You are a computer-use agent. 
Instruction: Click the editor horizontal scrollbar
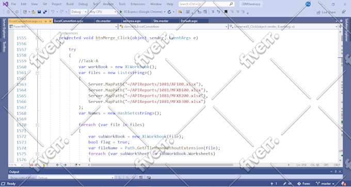click(x=162, y=165)
